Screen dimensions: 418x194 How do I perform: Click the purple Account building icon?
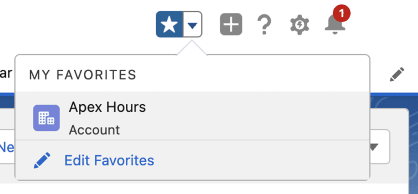tap(46, 118)
